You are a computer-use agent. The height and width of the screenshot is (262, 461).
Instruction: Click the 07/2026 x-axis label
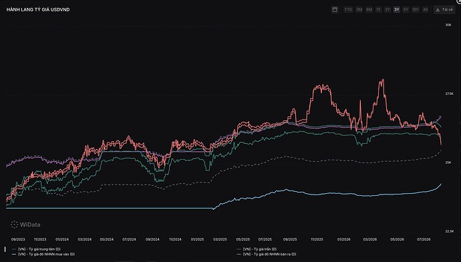[x=424, y=239]
